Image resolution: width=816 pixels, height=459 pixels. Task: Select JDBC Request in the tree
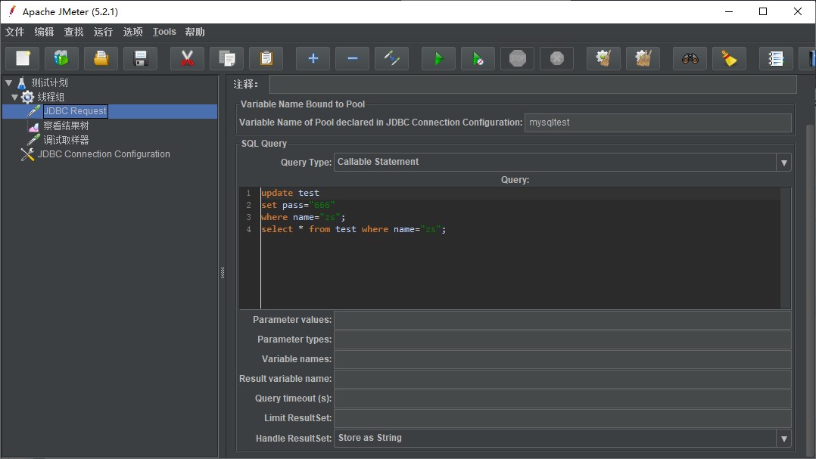[76, 111]
